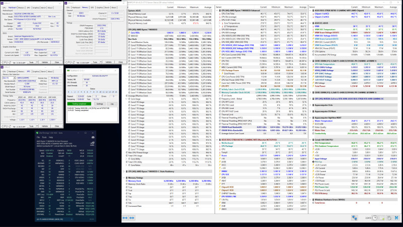Expand Core Utility row in HWiNFO
The width and height of the screenshot is (403, 227).
tap(126, 159)
